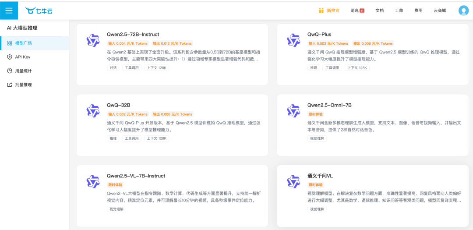
Task: Click the 视觉理解 tag on Qwen2.5-VL-7B-Instruct
Action: coord(117,209)
